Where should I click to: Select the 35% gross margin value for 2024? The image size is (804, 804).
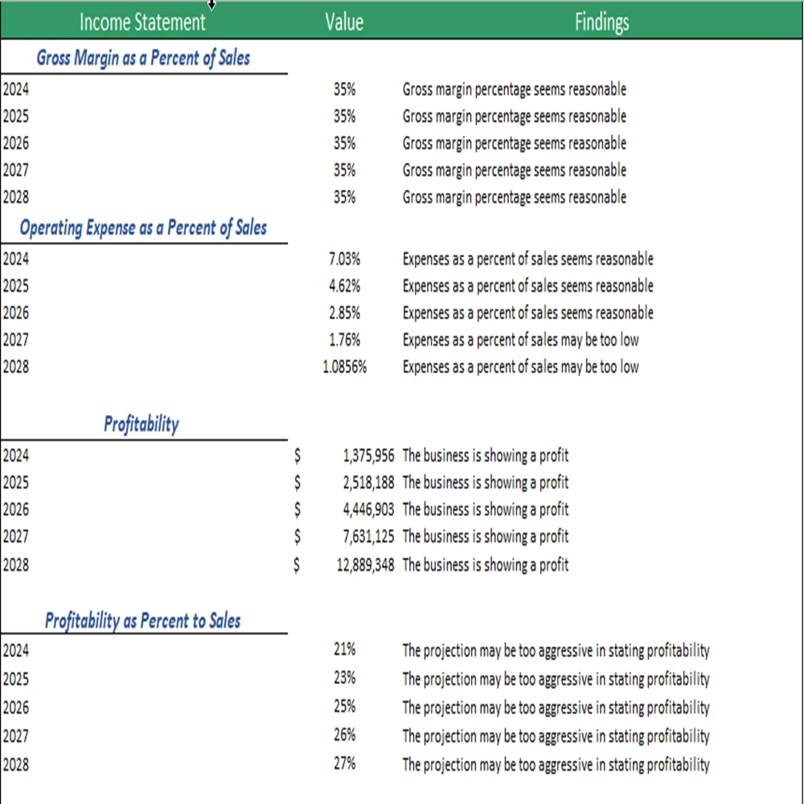[x=344, y=89]
